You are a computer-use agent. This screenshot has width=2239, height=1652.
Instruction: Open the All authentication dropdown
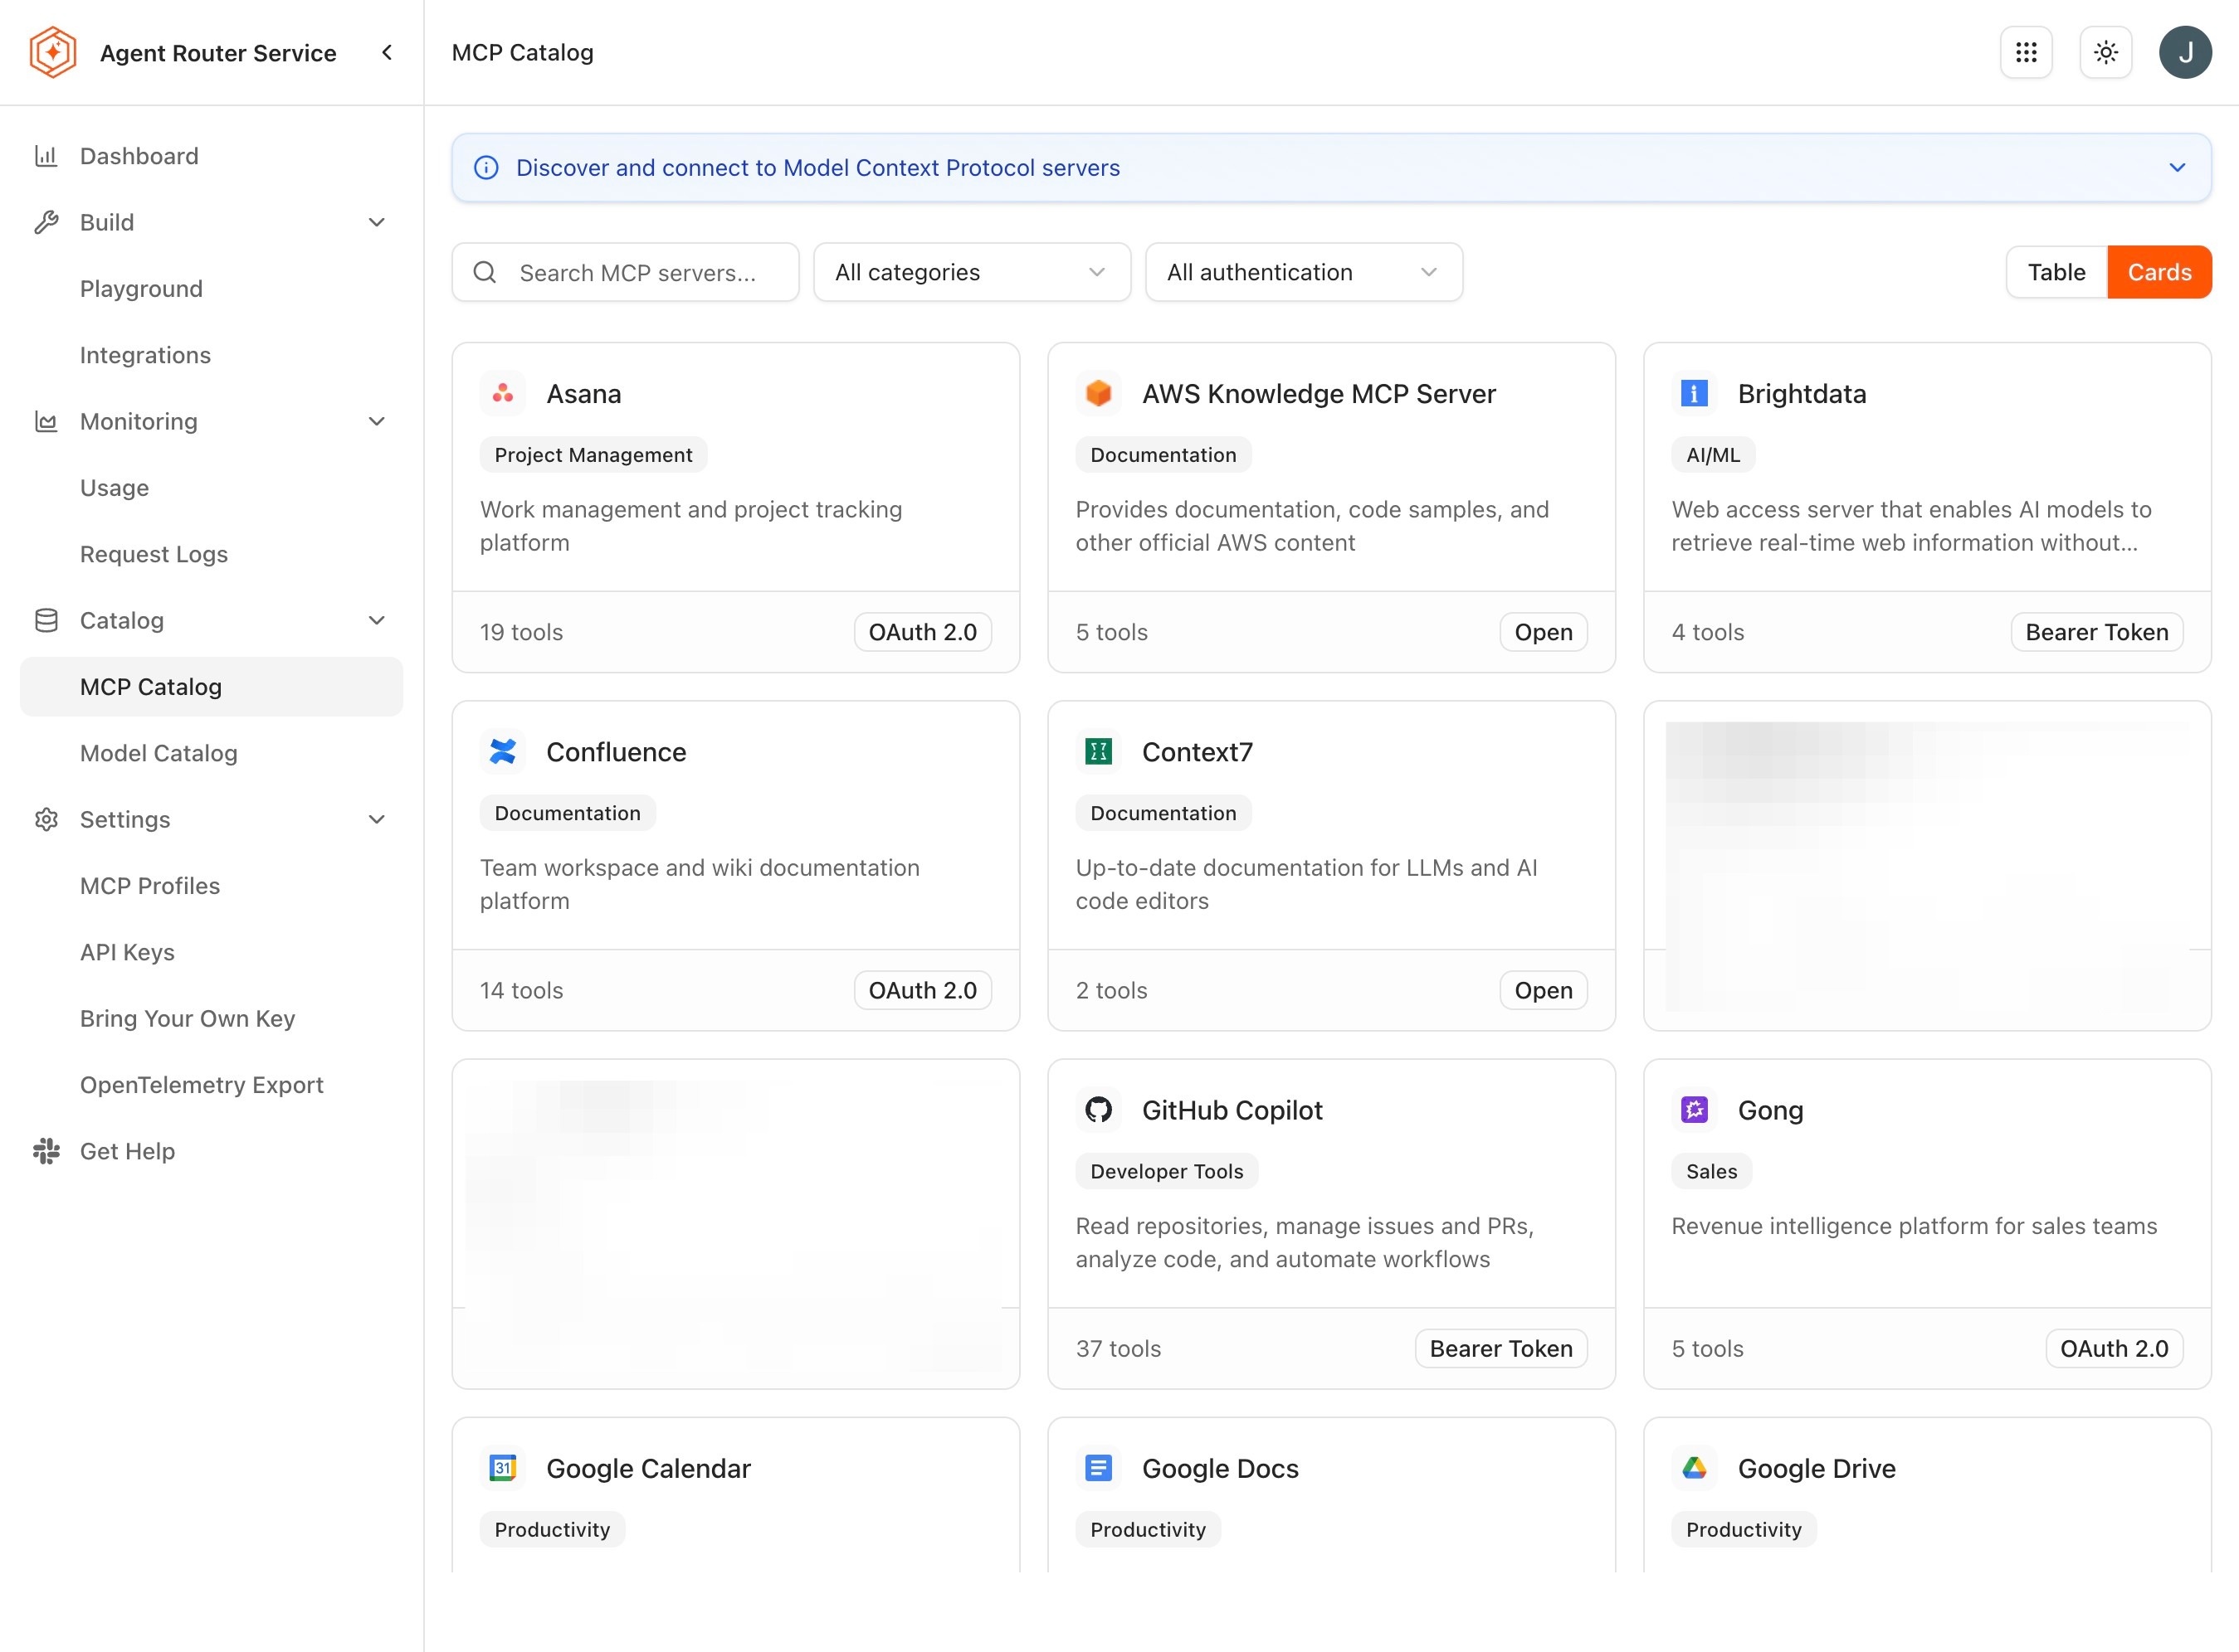point(1304,272)
